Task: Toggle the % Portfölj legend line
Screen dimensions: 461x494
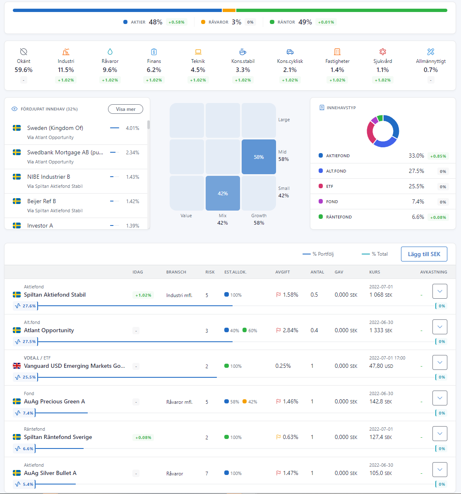Action: point(306,254)
